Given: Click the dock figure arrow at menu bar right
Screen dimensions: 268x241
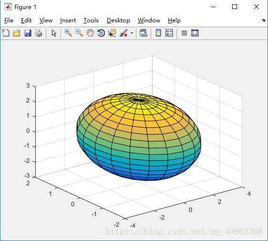Looking at the screenshot, I should tap(263, 20).
